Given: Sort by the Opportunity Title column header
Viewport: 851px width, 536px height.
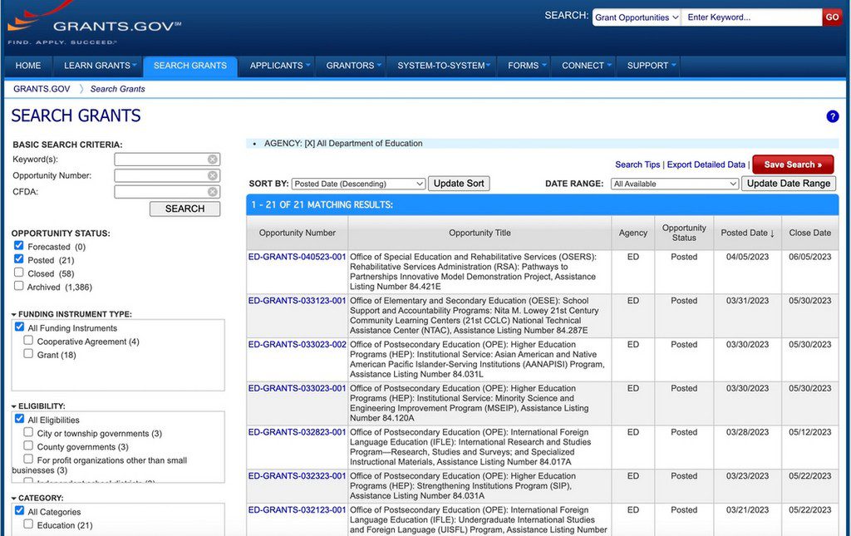Looking at the screenshot, I should pos(480,233).
